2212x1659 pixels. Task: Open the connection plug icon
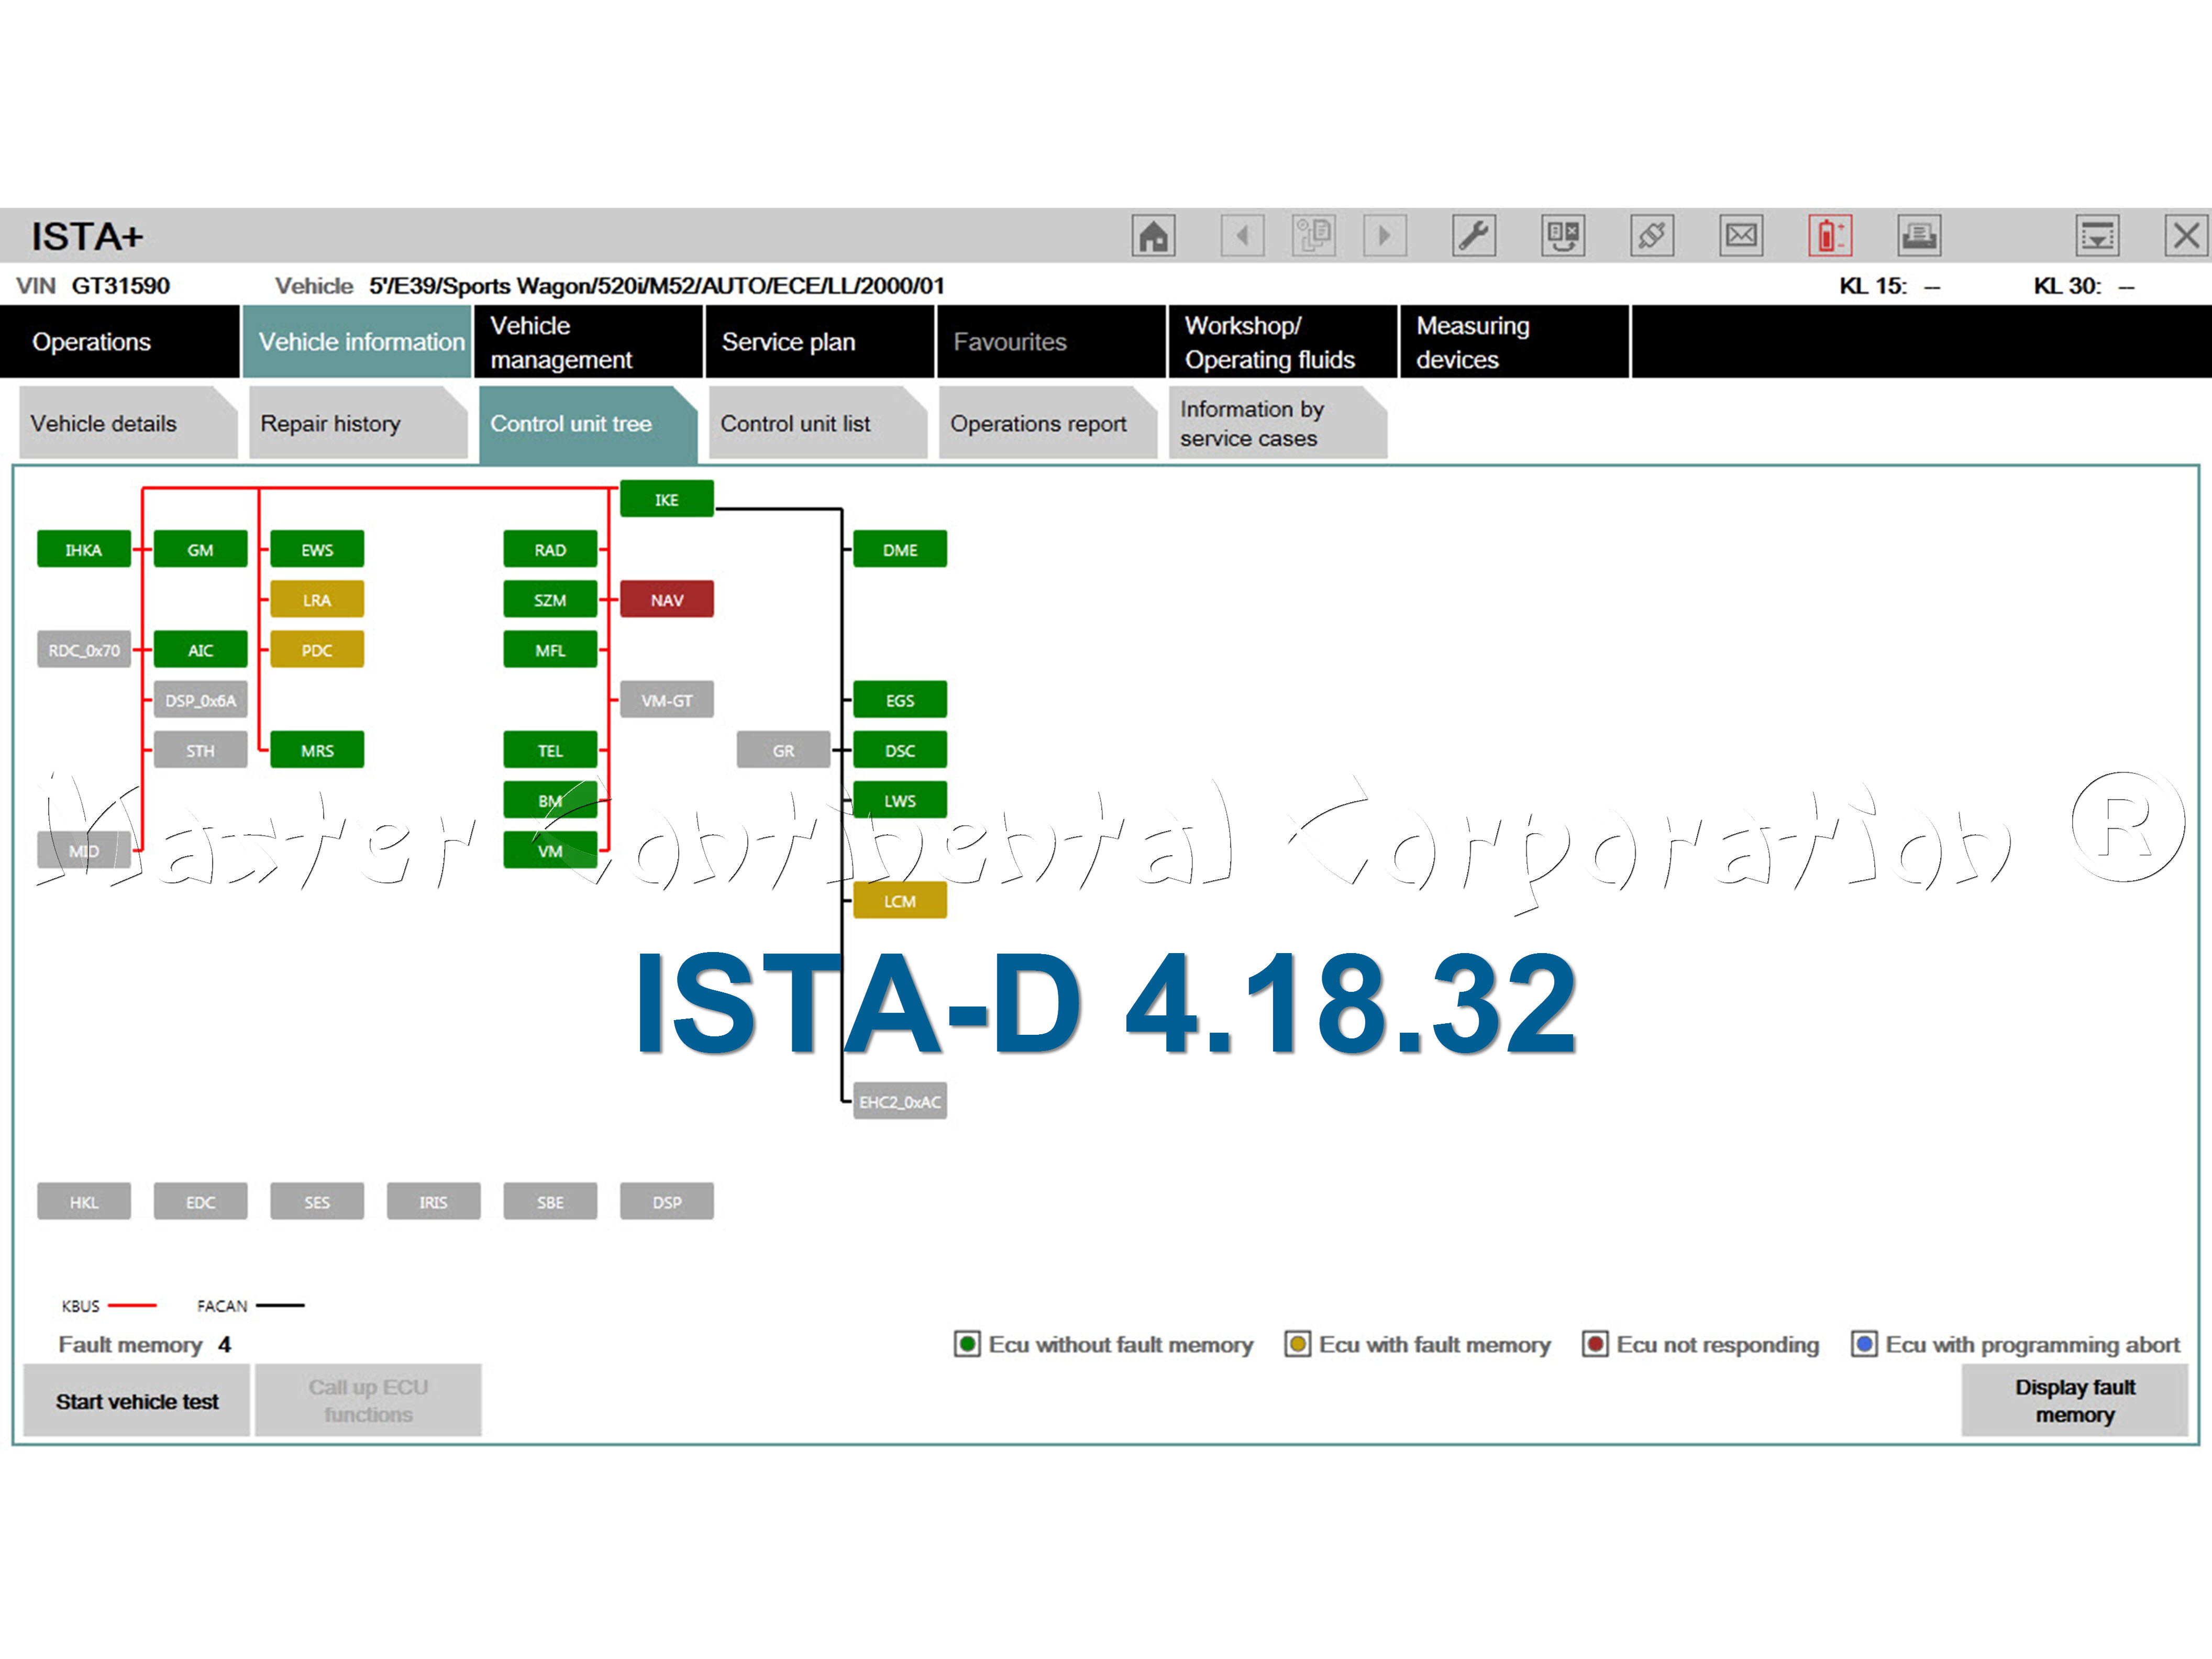(x=1652, y=236)
